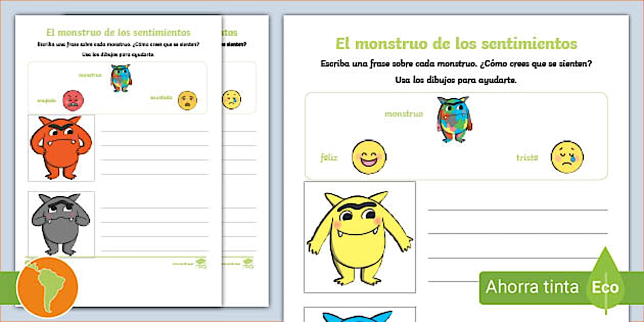
Task: Click the monstruo label on the right page
Action: (x=403, y=114)
